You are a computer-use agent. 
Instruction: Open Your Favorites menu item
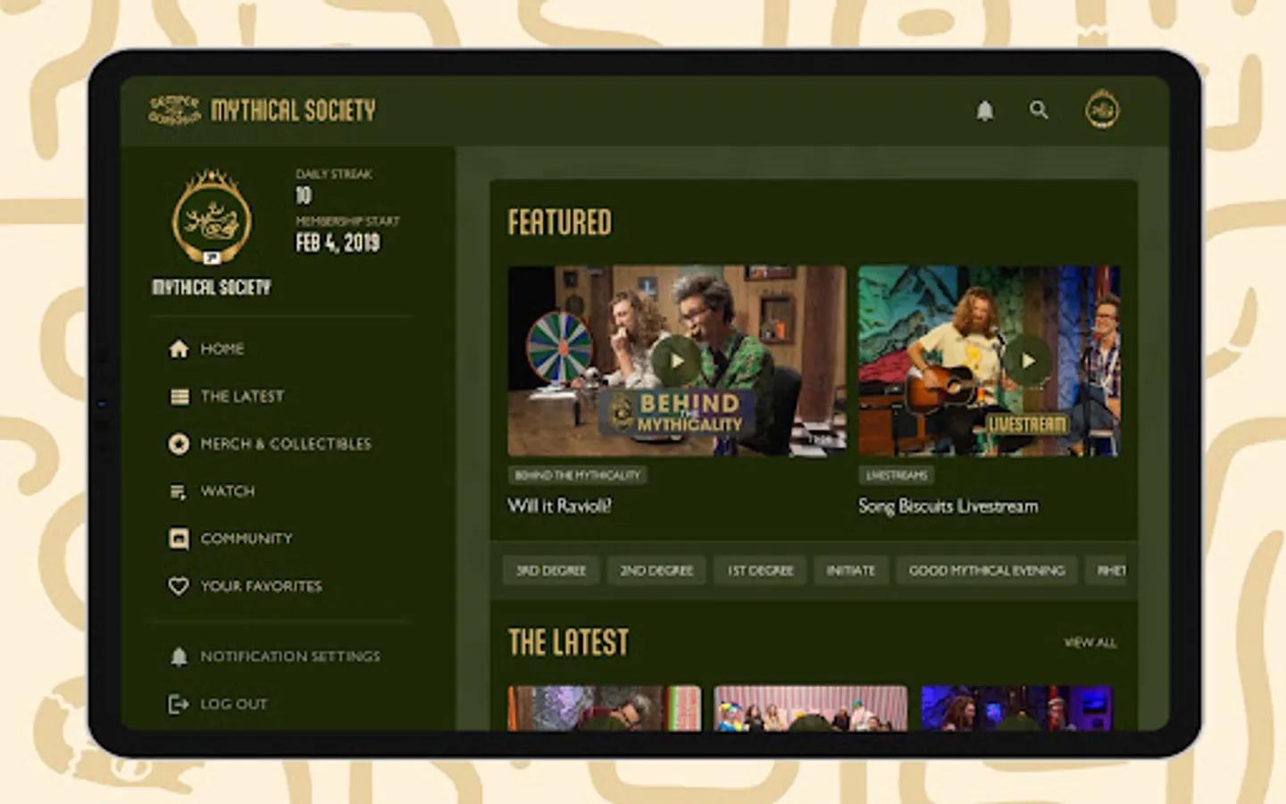[261, 586]
